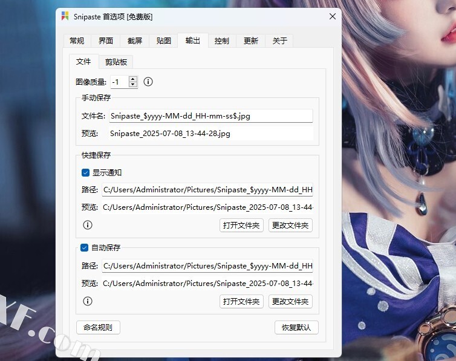Click the 图像质量 label
The height and width of the screenshot is (361, 456).
(x=91, y=82)
